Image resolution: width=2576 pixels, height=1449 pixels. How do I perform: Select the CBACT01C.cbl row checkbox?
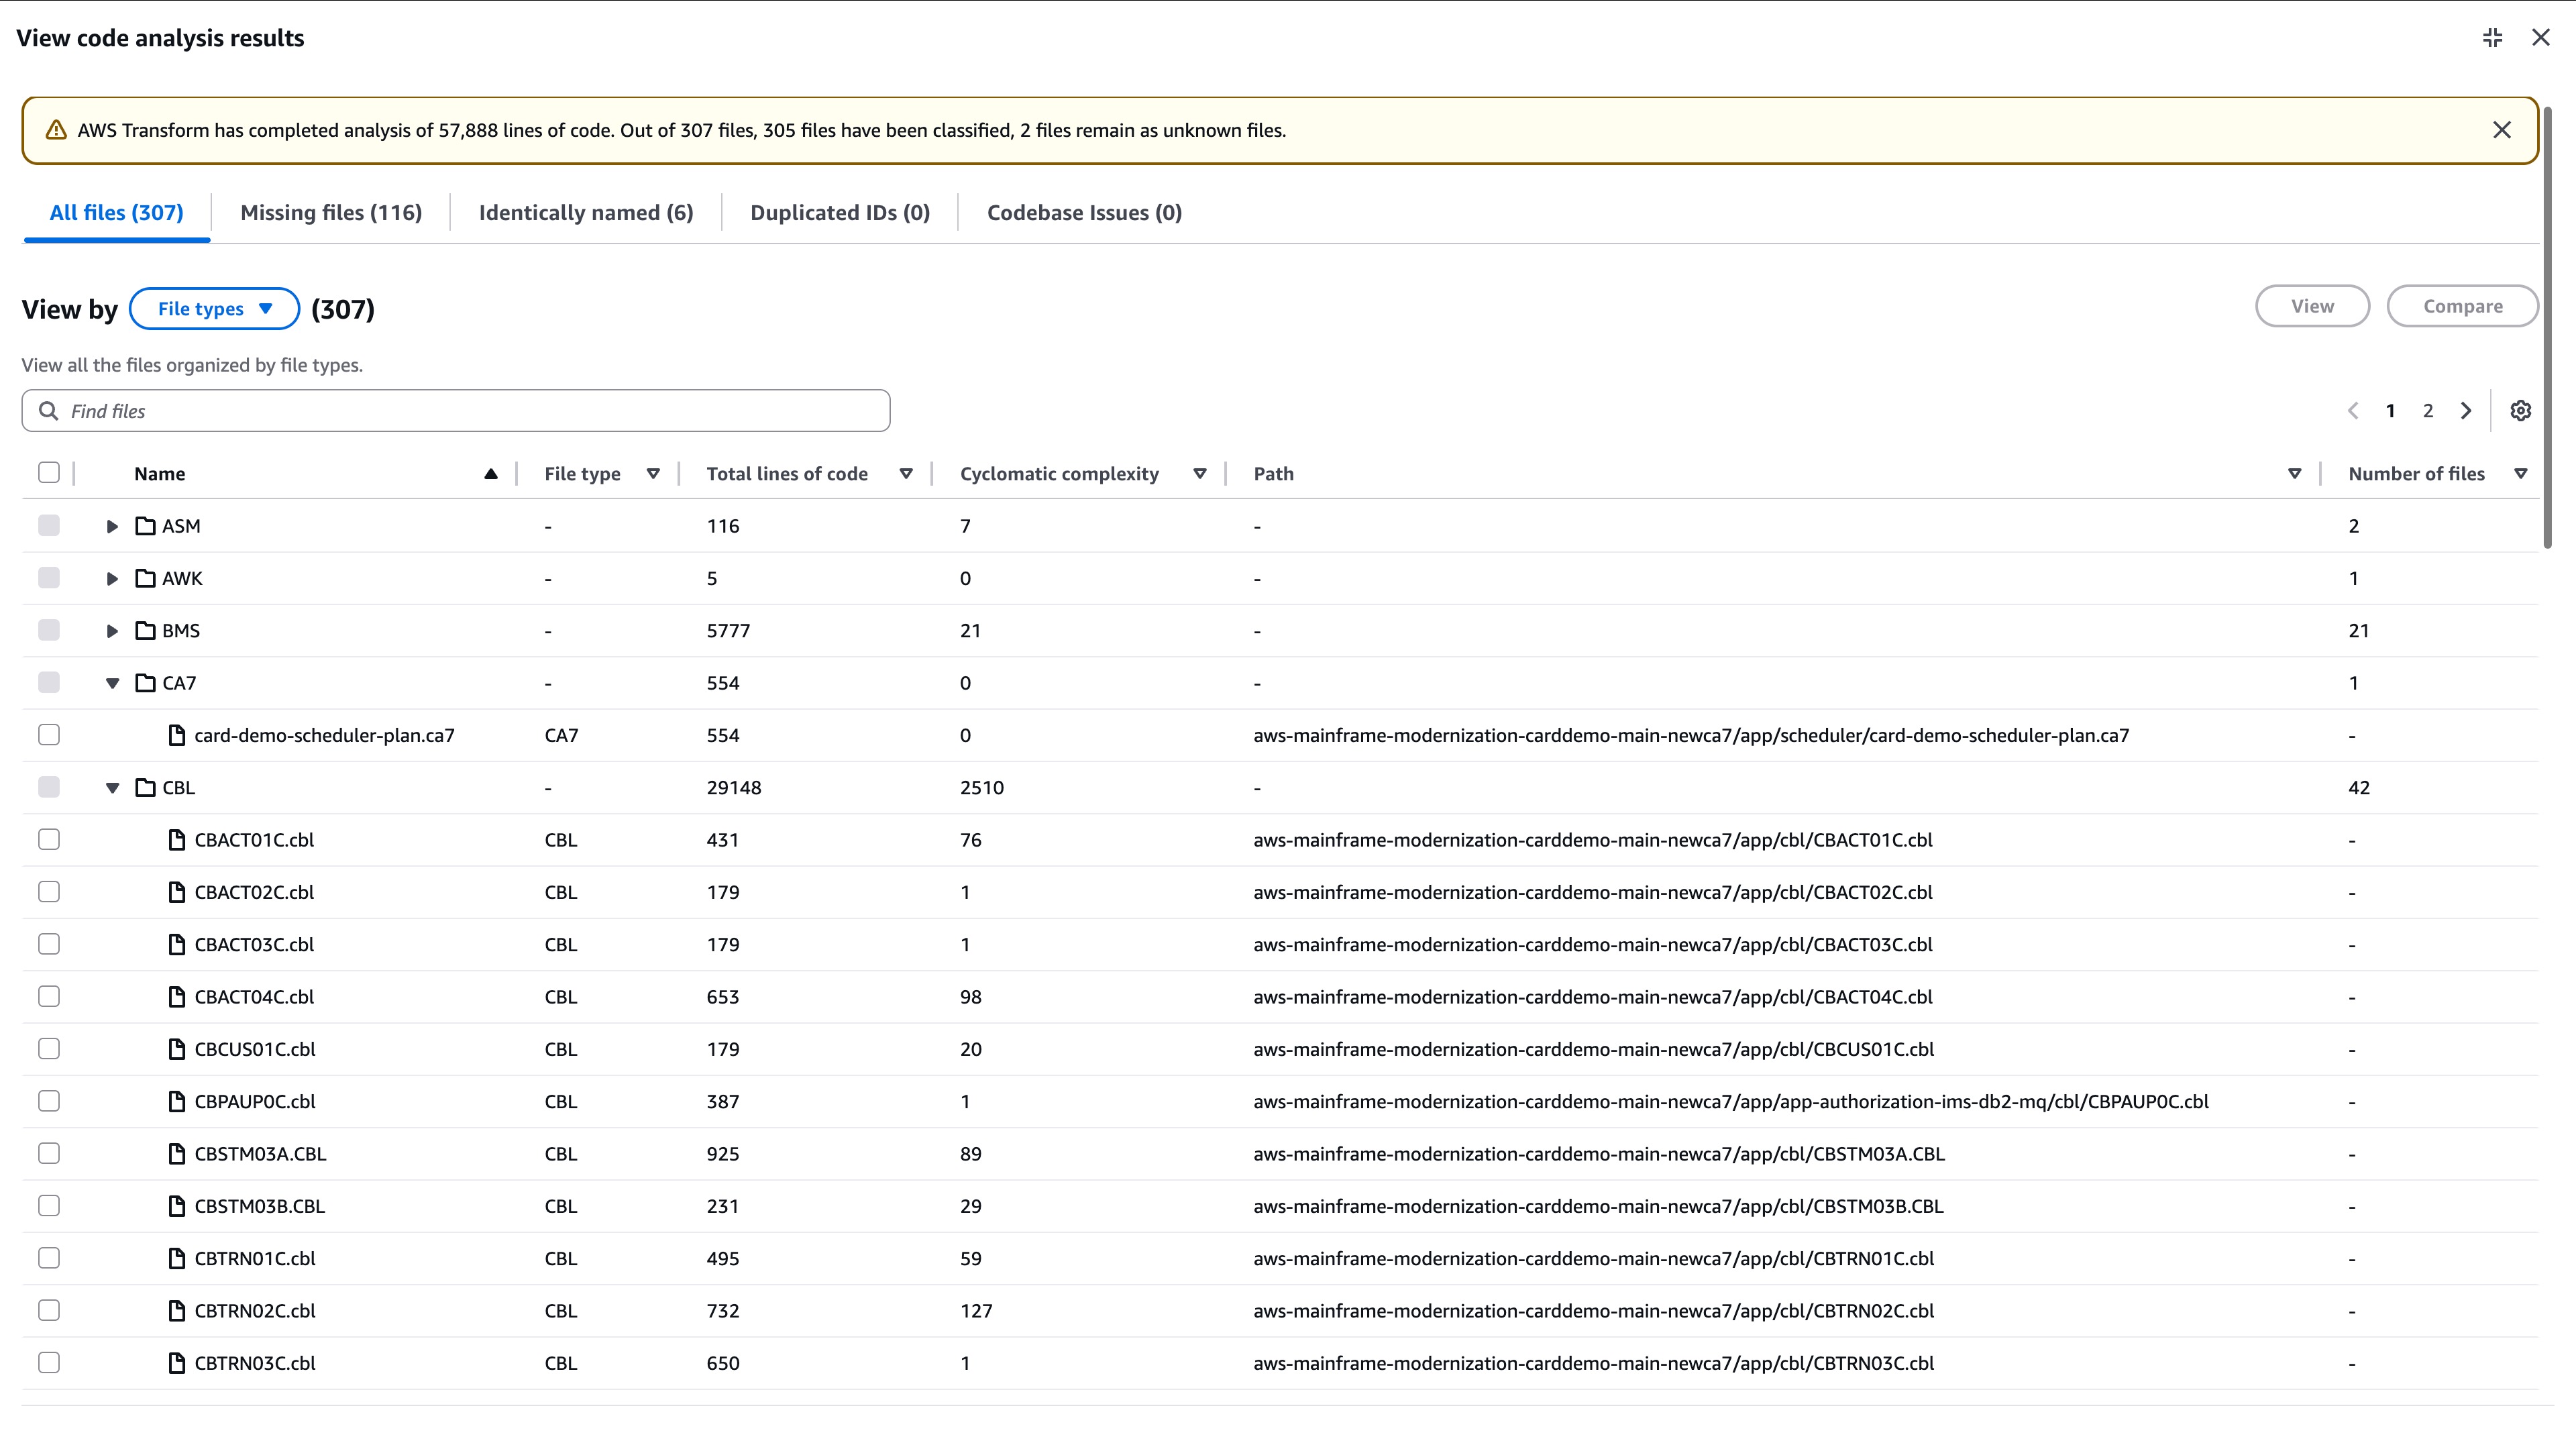pyautogui.click(x=49, y=839)
